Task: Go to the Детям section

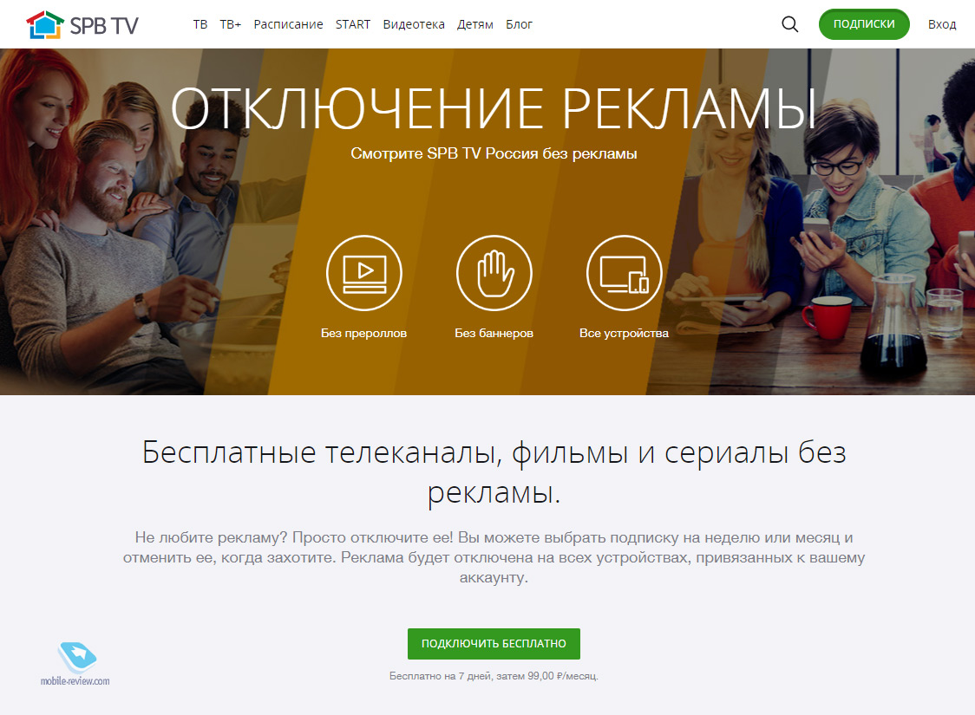Action: coord(475,24)
